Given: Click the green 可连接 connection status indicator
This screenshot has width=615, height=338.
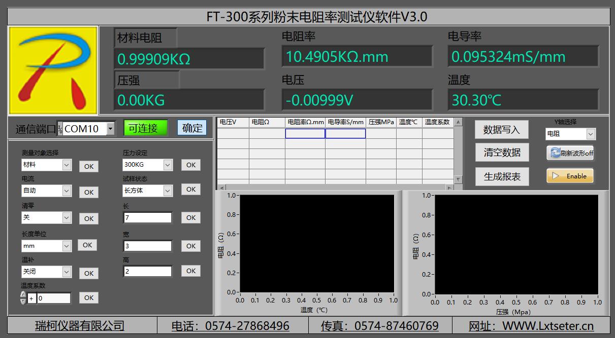Looking at the screenshot, I should pos(145,128).
